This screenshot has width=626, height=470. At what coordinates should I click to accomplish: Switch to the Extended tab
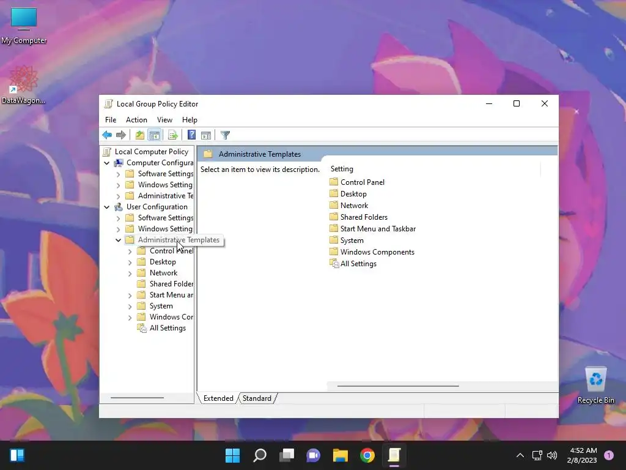pyautogui.click(x=218, y=398)
